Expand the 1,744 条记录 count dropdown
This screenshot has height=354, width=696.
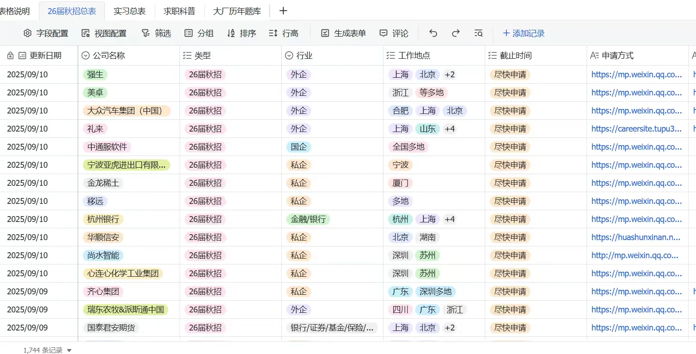[47, 350]
